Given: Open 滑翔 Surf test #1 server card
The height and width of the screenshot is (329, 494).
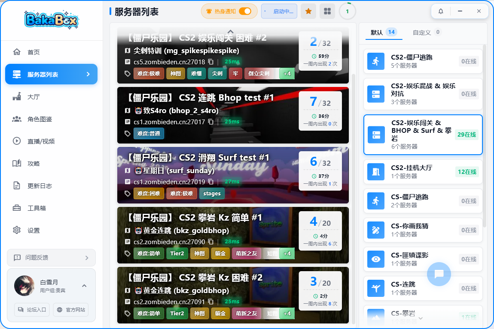Looking at the screenshot, I should click(x=233, y=175).
